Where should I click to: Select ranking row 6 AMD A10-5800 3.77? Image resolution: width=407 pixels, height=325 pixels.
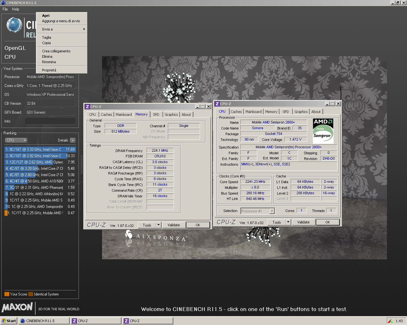pyautogui.click(x=40, y=181)
